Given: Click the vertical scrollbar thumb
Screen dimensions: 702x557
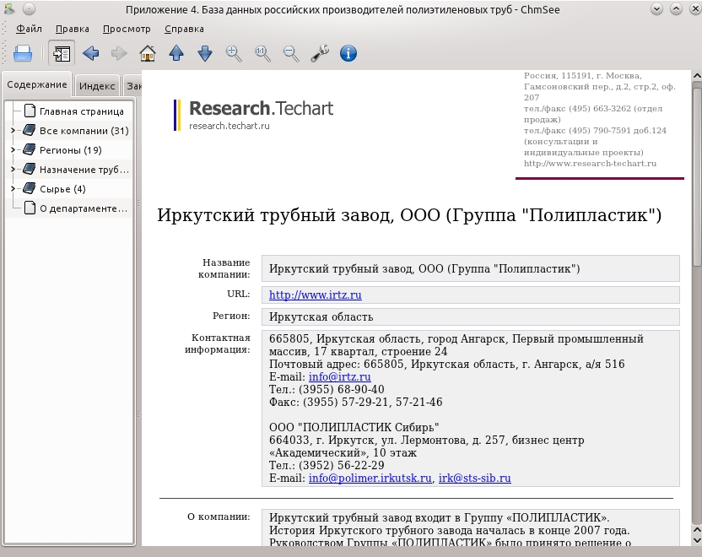Looking at the screenshot, I should (697, 177).
